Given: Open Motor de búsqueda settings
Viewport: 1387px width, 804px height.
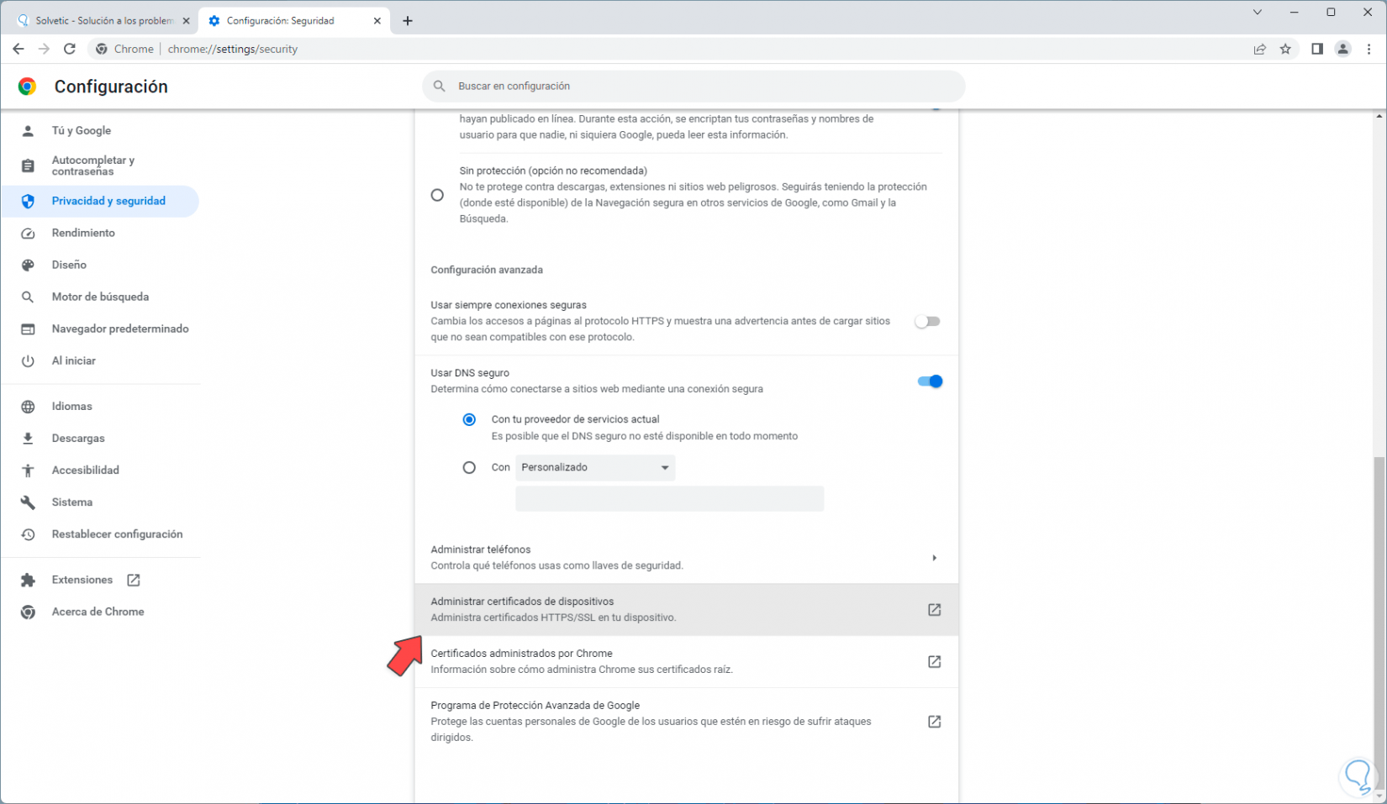Looking at the screenshot, I should [x=100, y=297].
